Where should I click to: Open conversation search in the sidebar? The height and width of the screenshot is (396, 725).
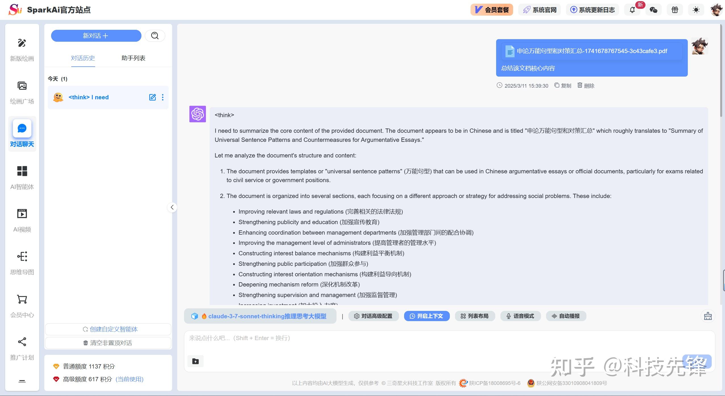pos(155,35)
